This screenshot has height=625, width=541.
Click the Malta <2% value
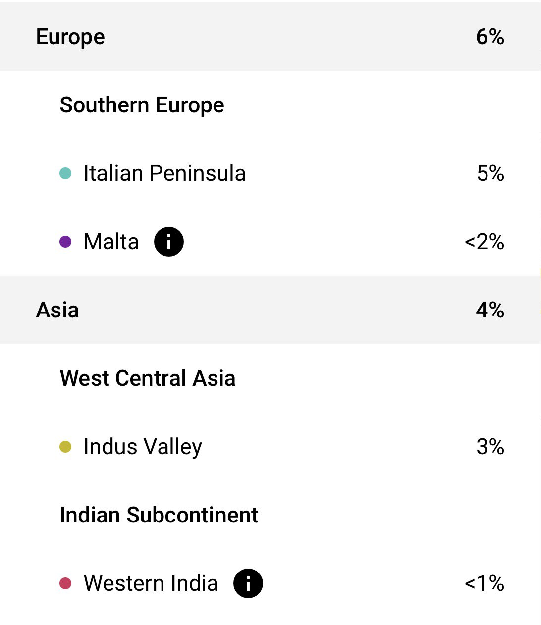tap(485, 242)
